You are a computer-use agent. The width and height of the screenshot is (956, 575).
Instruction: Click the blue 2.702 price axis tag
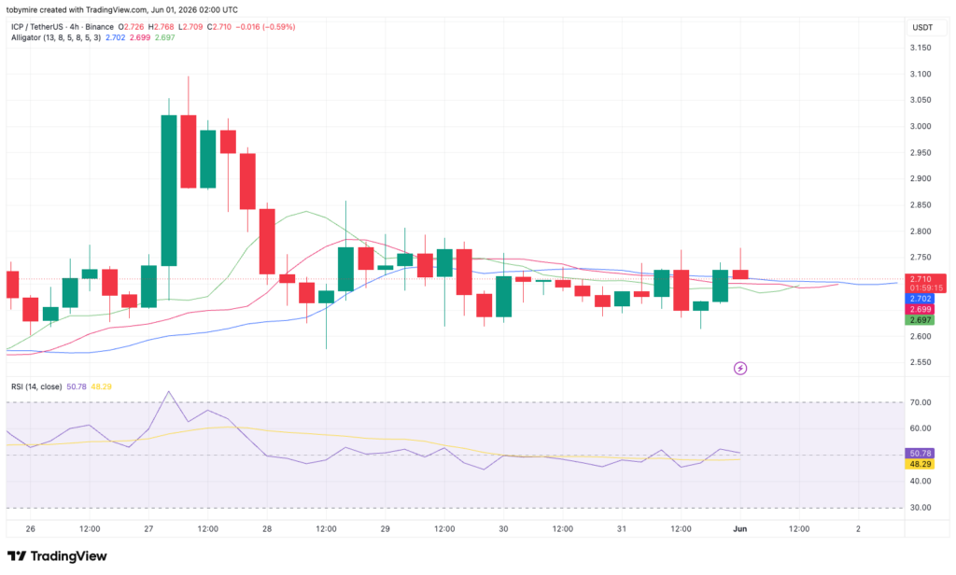(920, 299)
